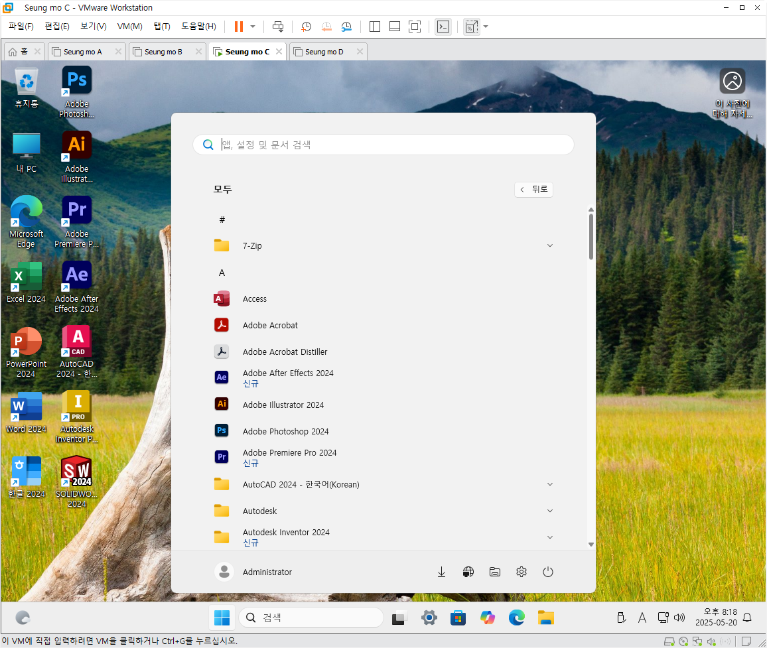Open SOLIDWORKS 2024 desktop shortcut
Screen dimensions: 767x648
(x=77, y=482)
